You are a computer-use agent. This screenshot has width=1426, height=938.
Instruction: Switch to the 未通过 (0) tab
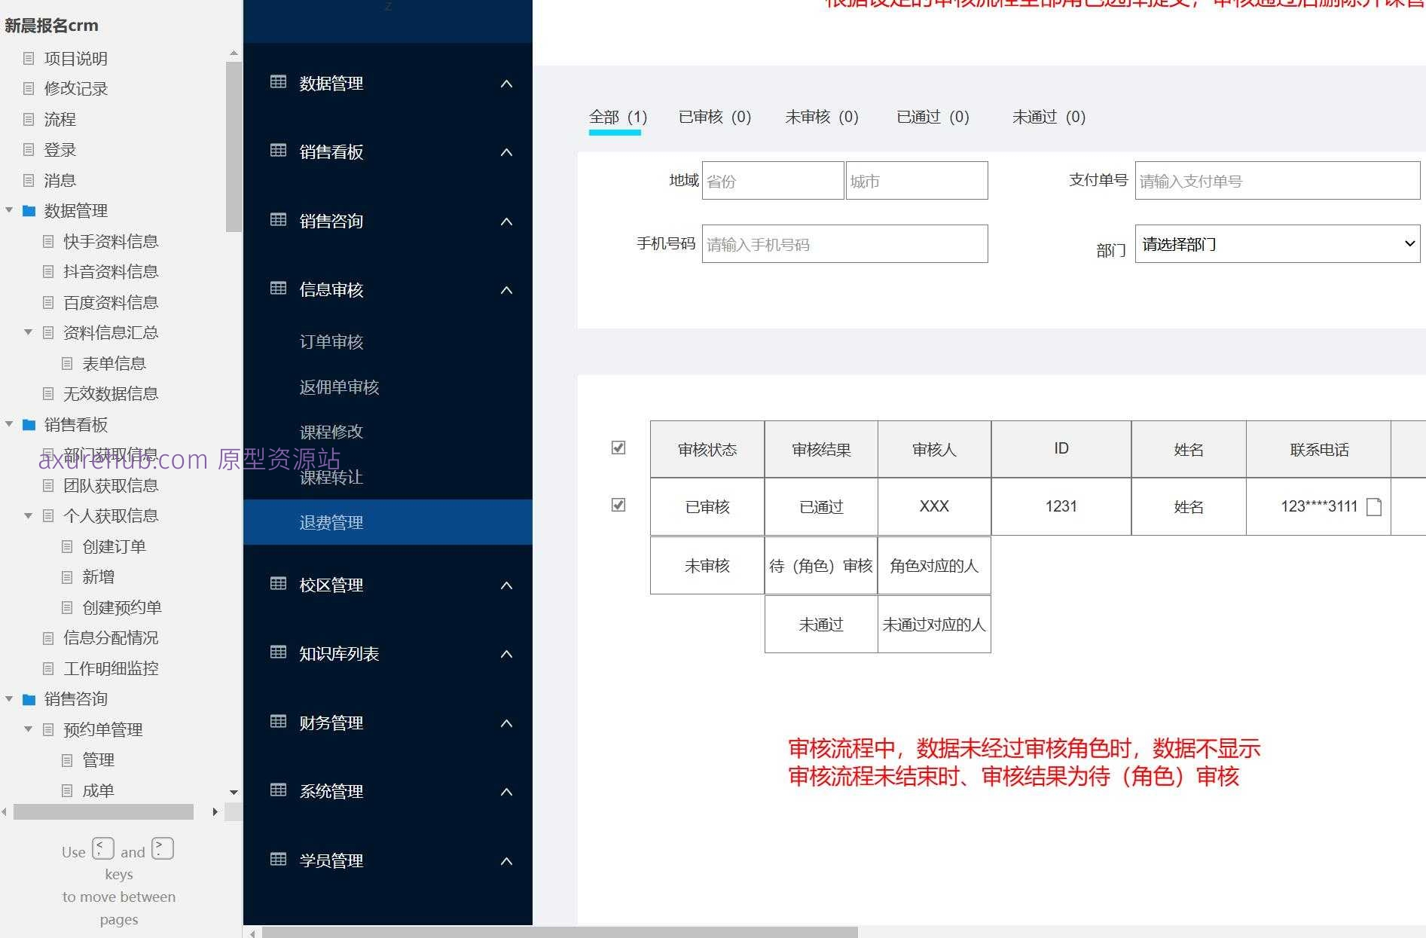click(1049, 117)
